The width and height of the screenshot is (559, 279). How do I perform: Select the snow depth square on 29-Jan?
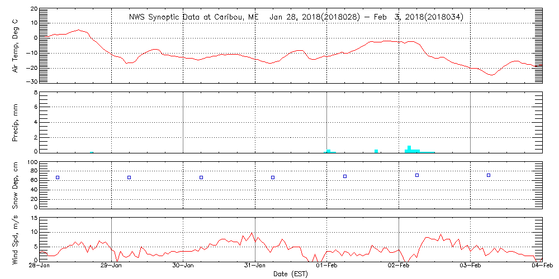pos(129,177)
